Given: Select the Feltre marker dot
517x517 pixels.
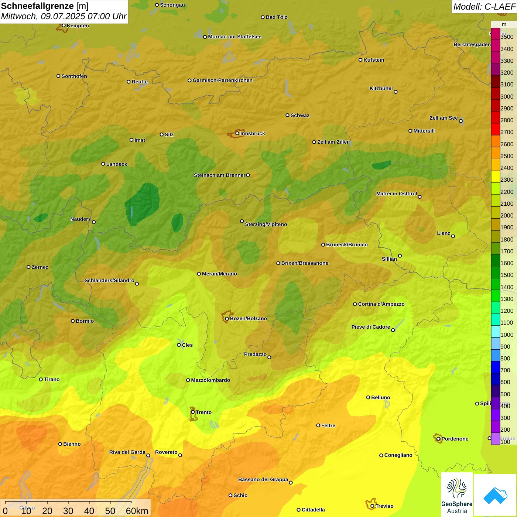Looking at the screenshot, I should pos(318,425).
